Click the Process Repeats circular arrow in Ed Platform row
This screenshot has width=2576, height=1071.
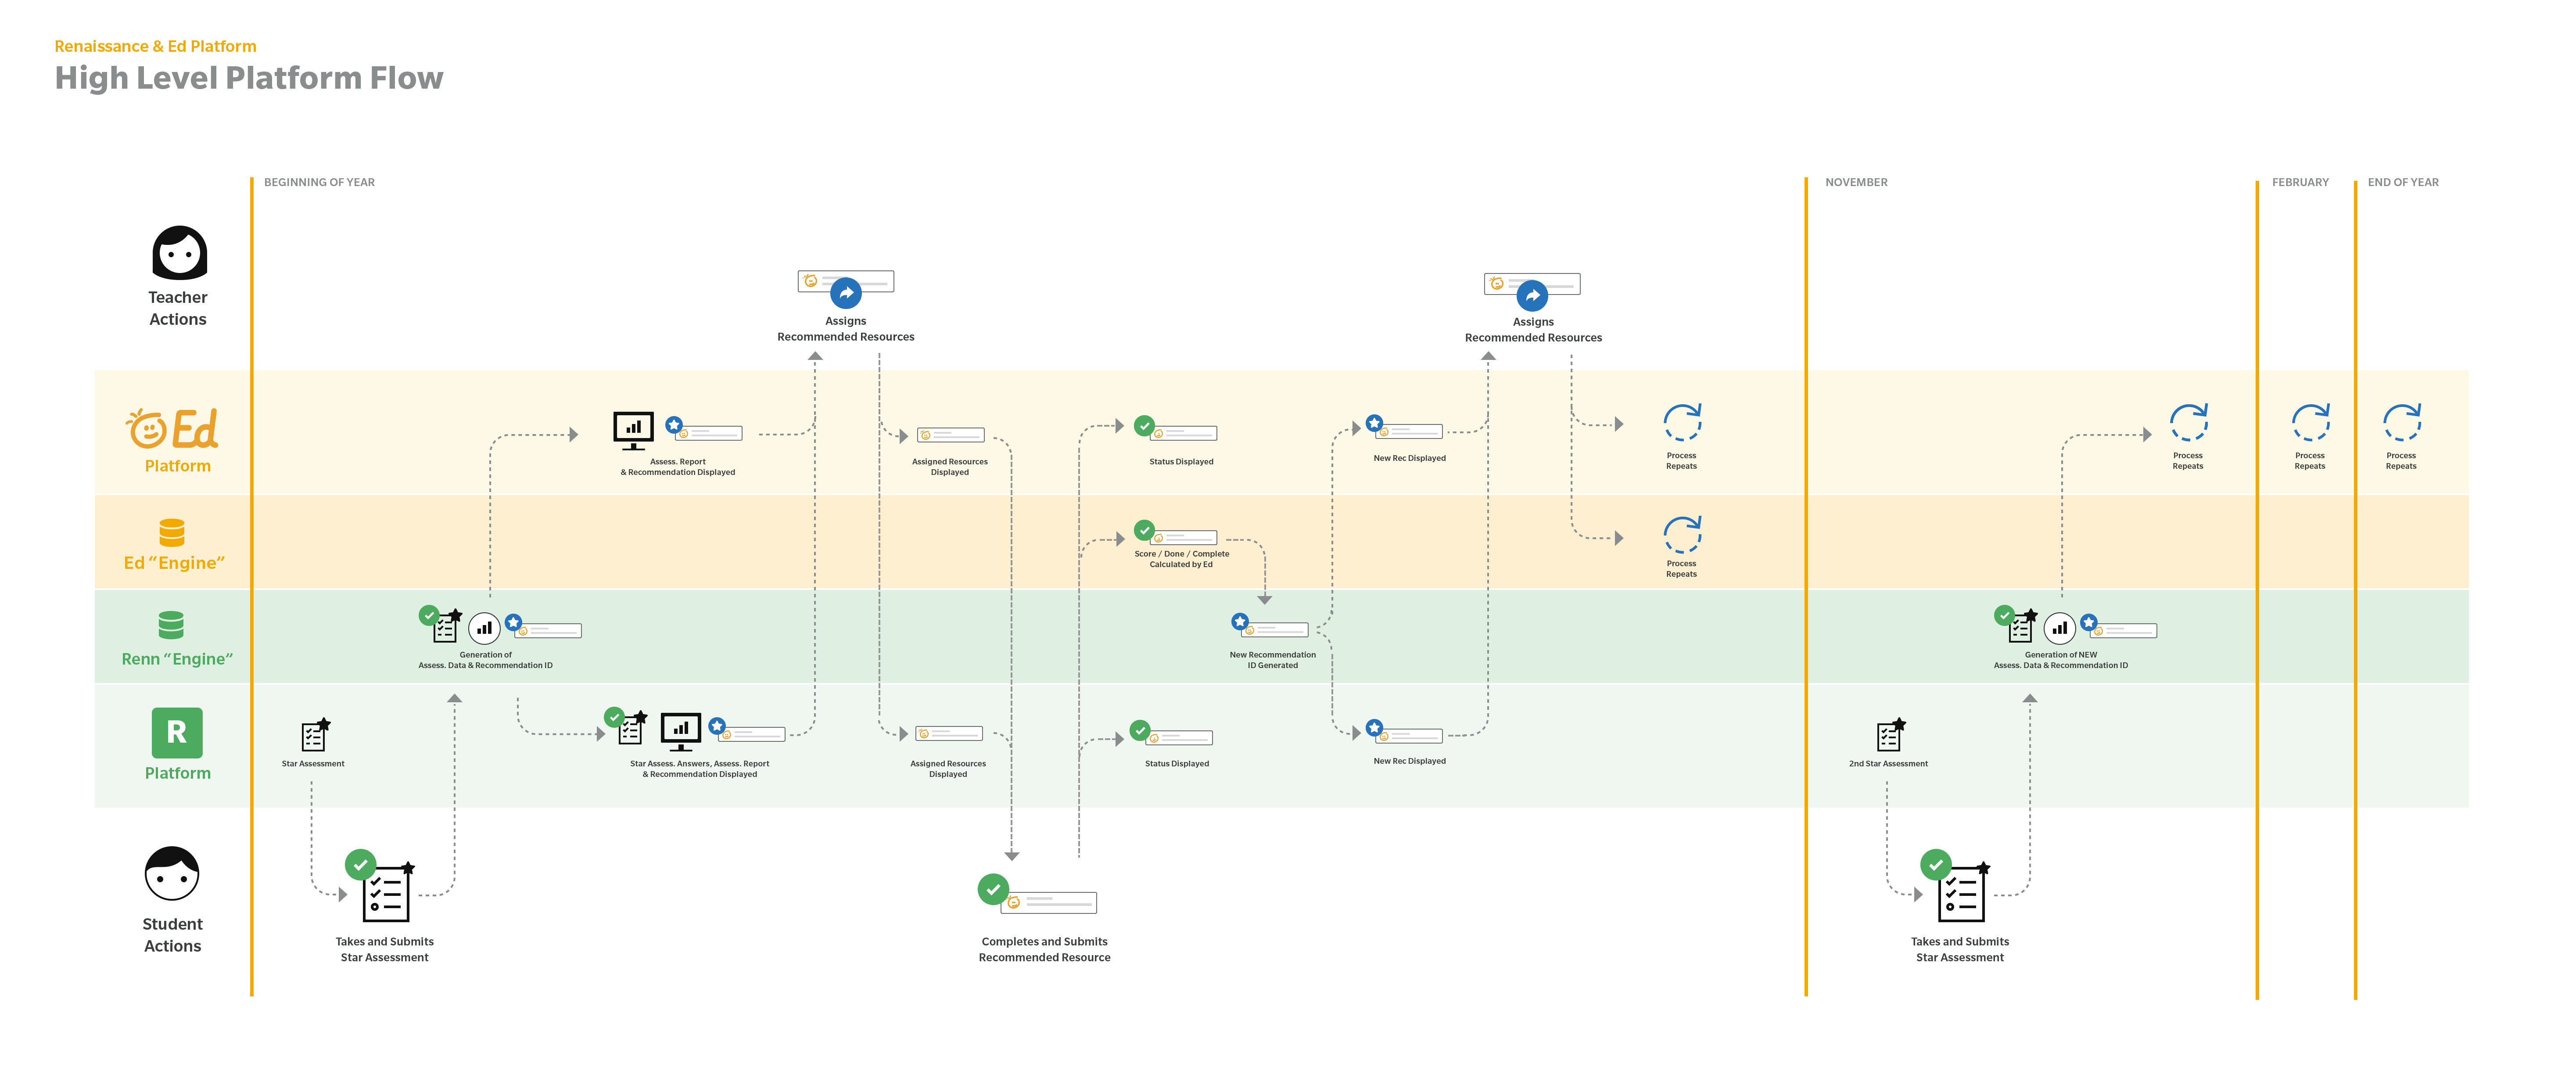coord(1681,423)
